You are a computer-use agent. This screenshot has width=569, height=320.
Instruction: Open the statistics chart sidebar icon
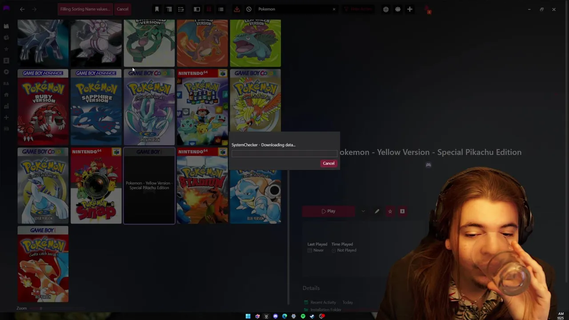click(6, 106)
